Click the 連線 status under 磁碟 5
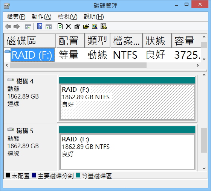The image size is (211, 191). pyautogui.click(x=13, y=153)
